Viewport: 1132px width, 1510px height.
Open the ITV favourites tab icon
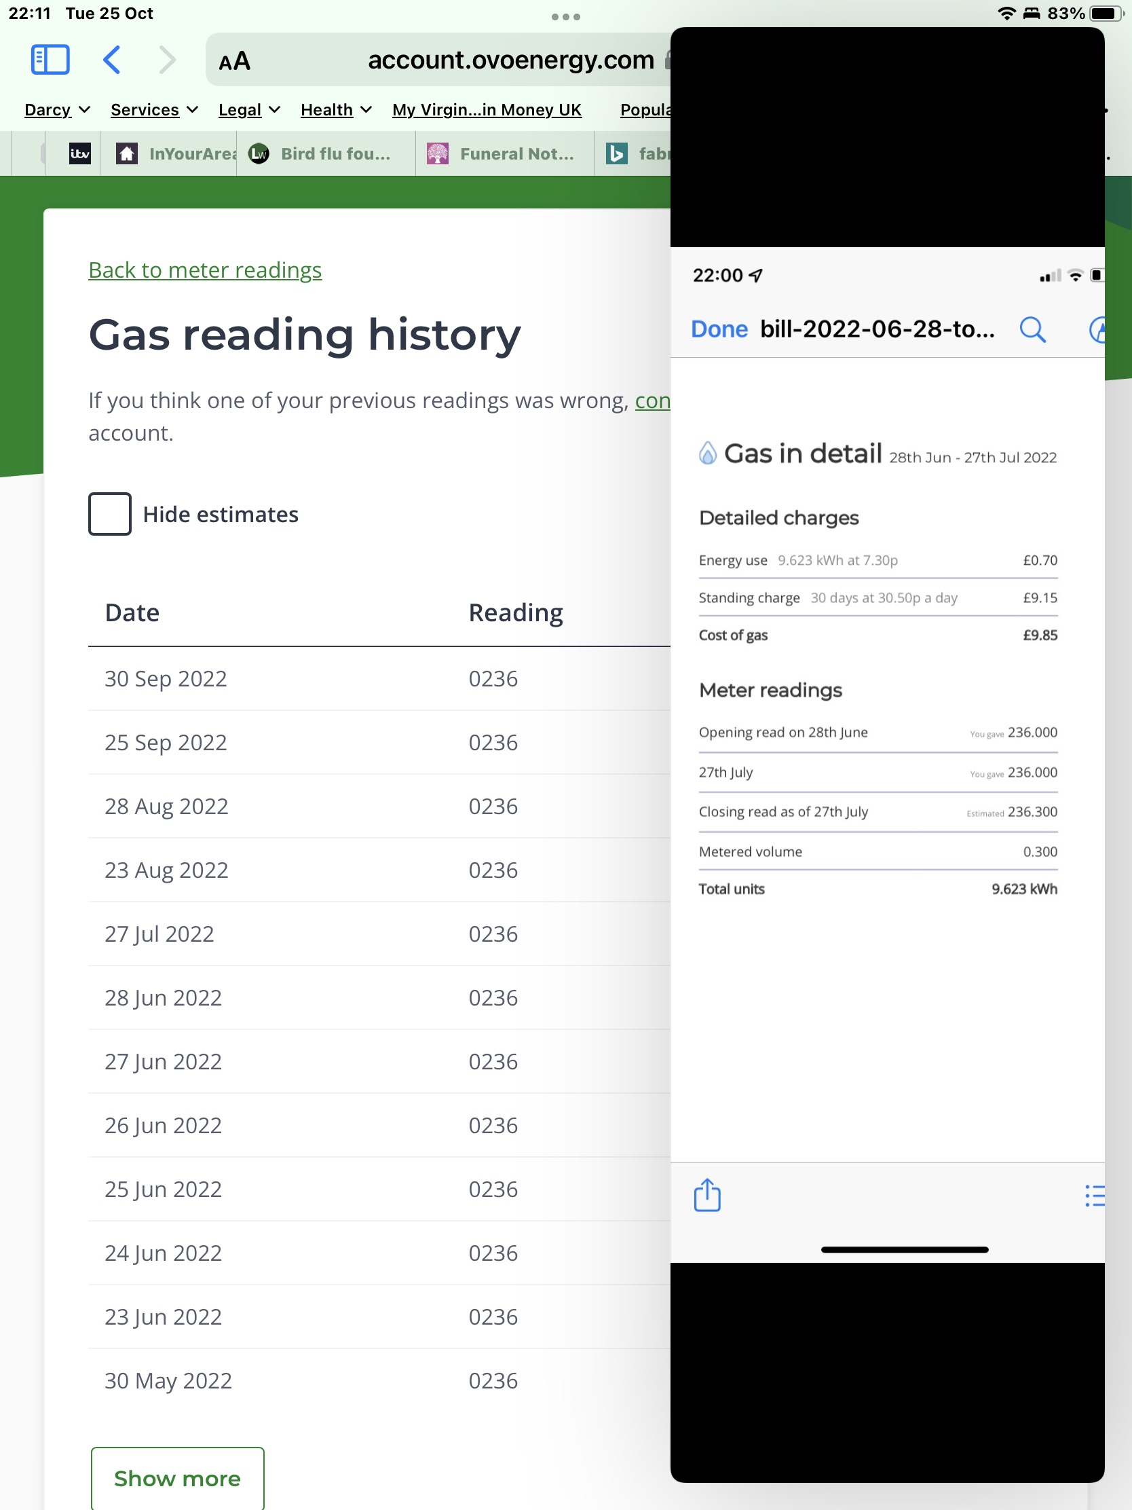(80, 154)
